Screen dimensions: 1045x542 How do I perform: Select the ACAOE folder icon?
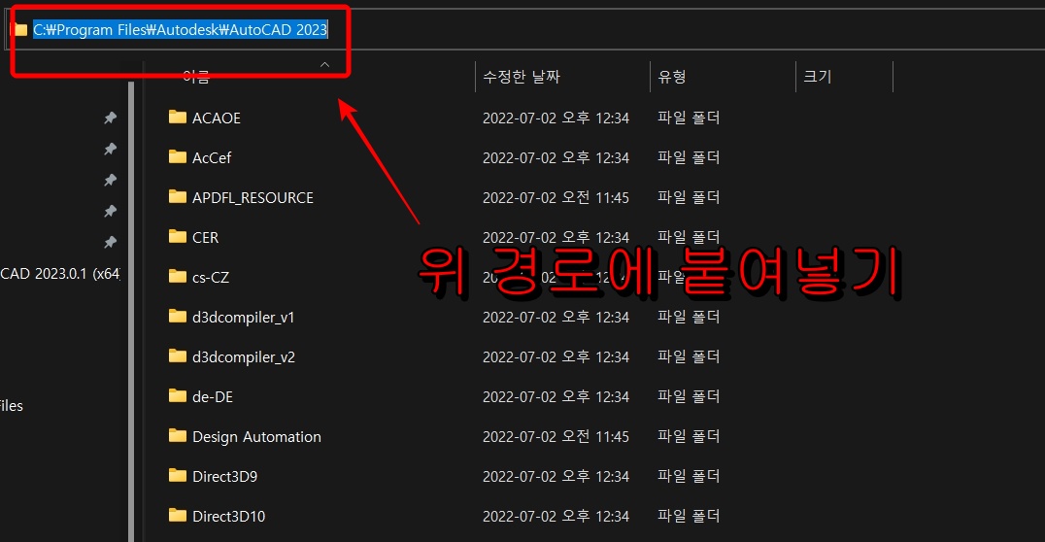click(x=178, y=118)
